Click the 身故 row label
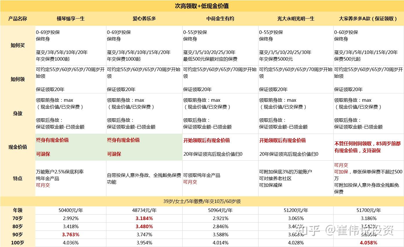The height and width of the screenshot is (247, 404). coord(18,113)
